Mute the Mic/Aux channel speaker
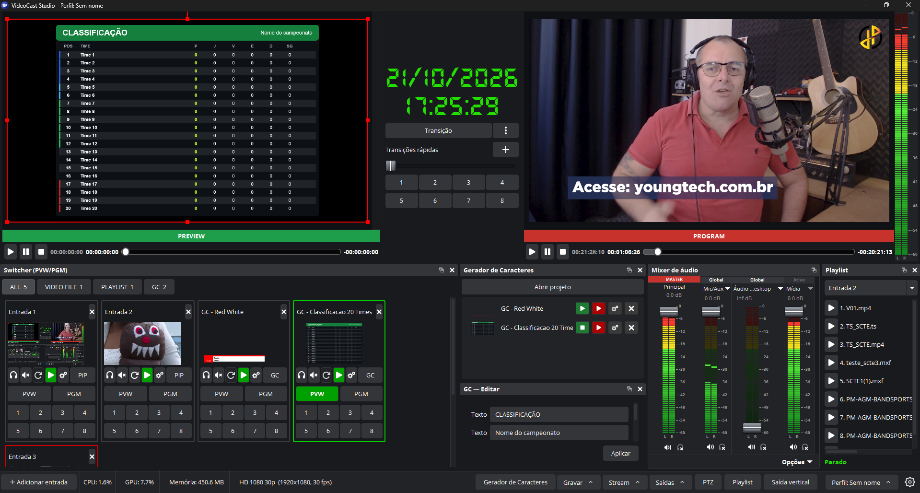Screen dimensions: 920x493 pos(710,447)
